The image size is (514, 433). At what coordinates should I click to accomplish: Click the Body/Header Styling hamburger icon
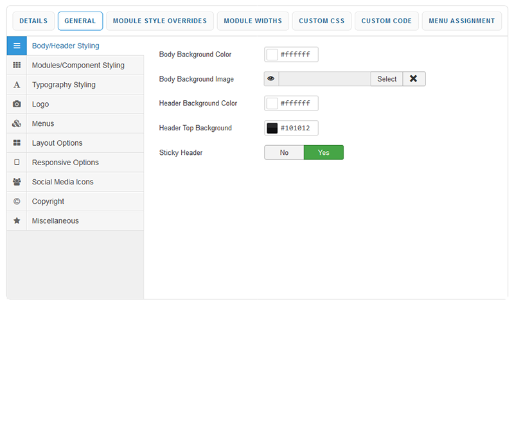coord(17,46)
